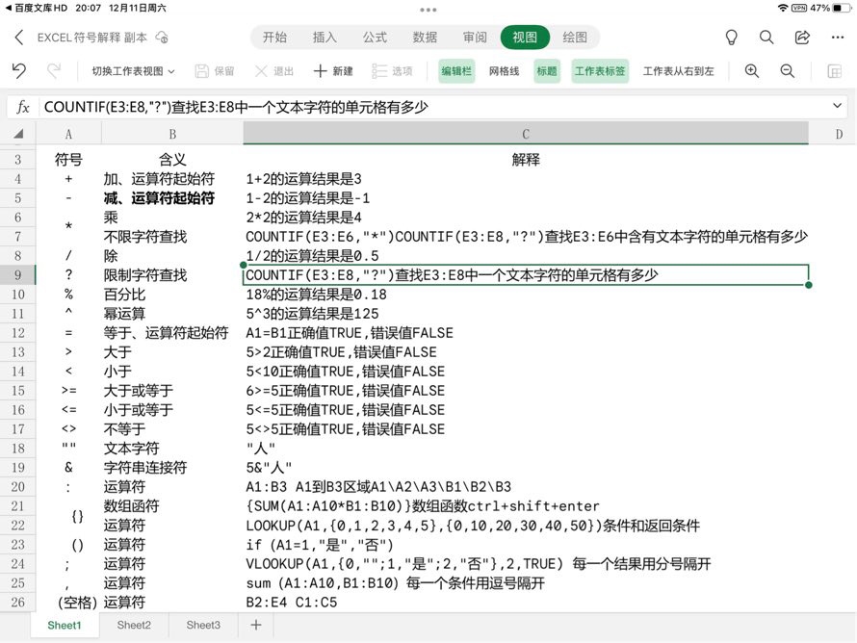The width and height of the screenshot is (857, 643).
Task: Expand the formula bar chevron on the right
Action: pyautogui.click(x=837, y=106)
